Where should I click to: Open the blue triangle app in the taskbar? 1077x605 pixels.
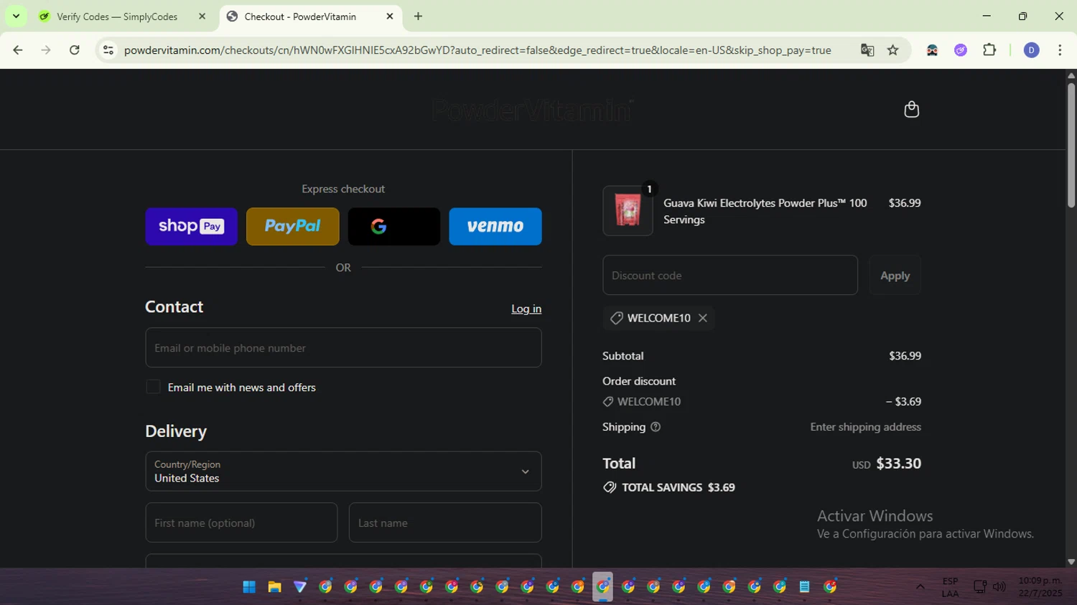(300, 587)
